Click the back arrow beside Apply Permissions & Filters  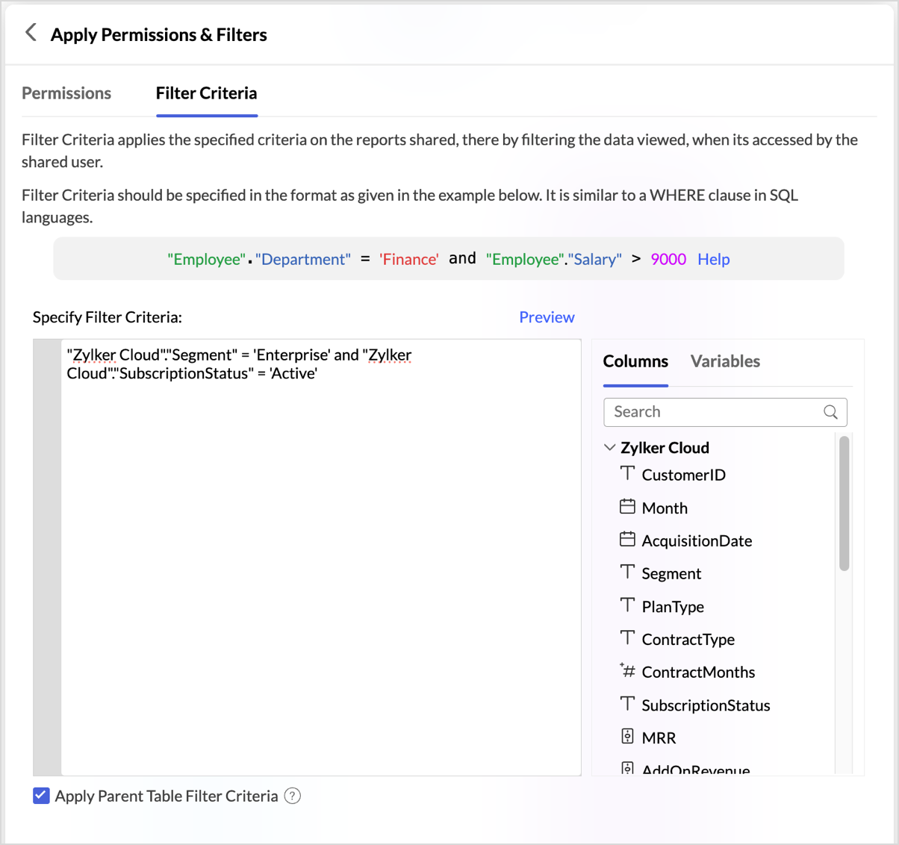tap(31, 32)
